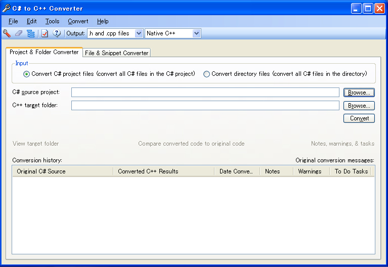The image size is (388, 267).
Task: Click the View target folder link
Action: click(x=35, y=144)
